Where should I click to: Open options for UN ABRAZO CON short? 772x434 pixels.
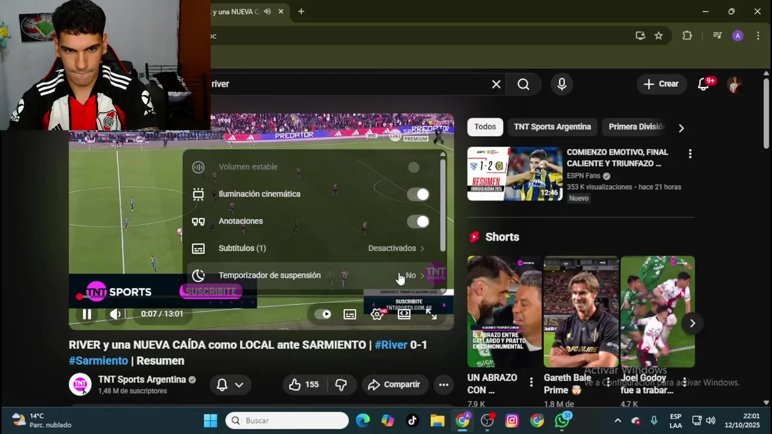531,382
